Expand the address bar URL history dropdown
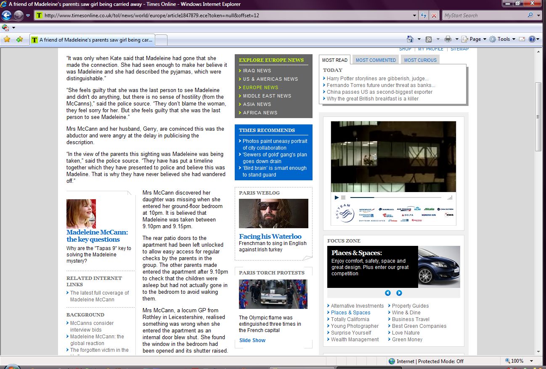The height and width of the screenshot is (369, 546). (415, 16)
